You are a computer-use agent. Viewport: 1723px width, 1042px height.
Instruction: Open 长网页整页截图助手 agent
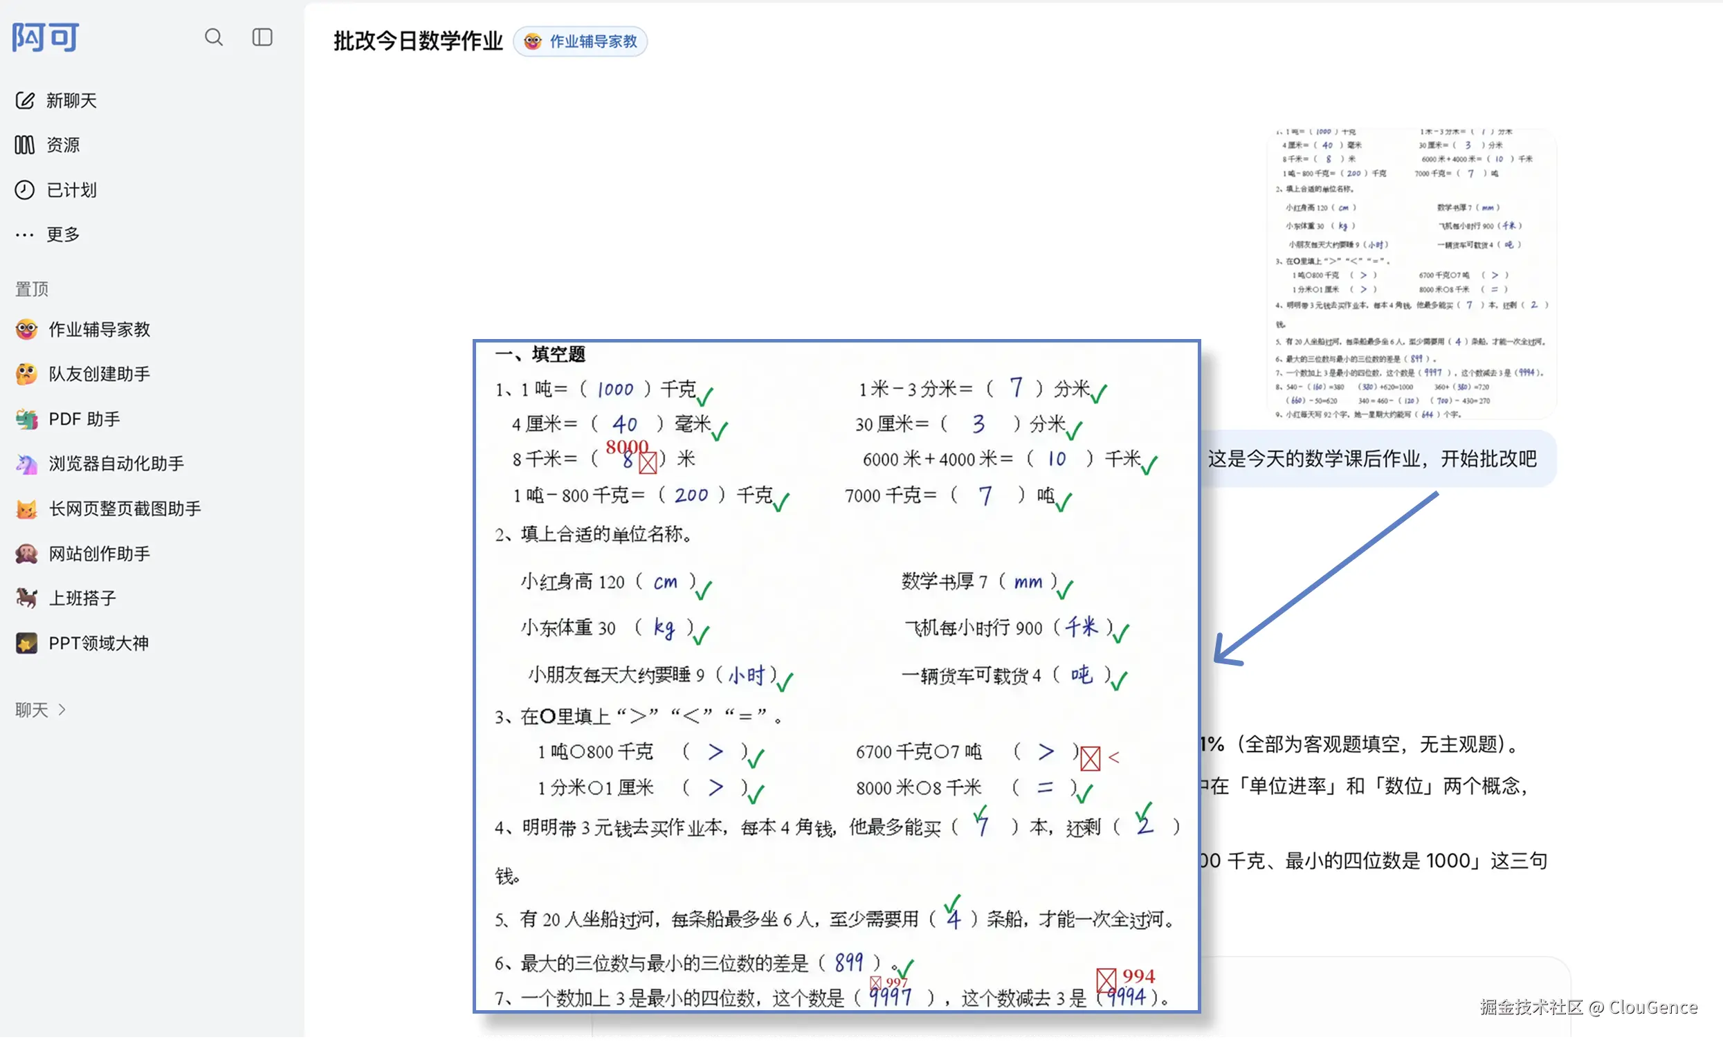click(109, 509)
